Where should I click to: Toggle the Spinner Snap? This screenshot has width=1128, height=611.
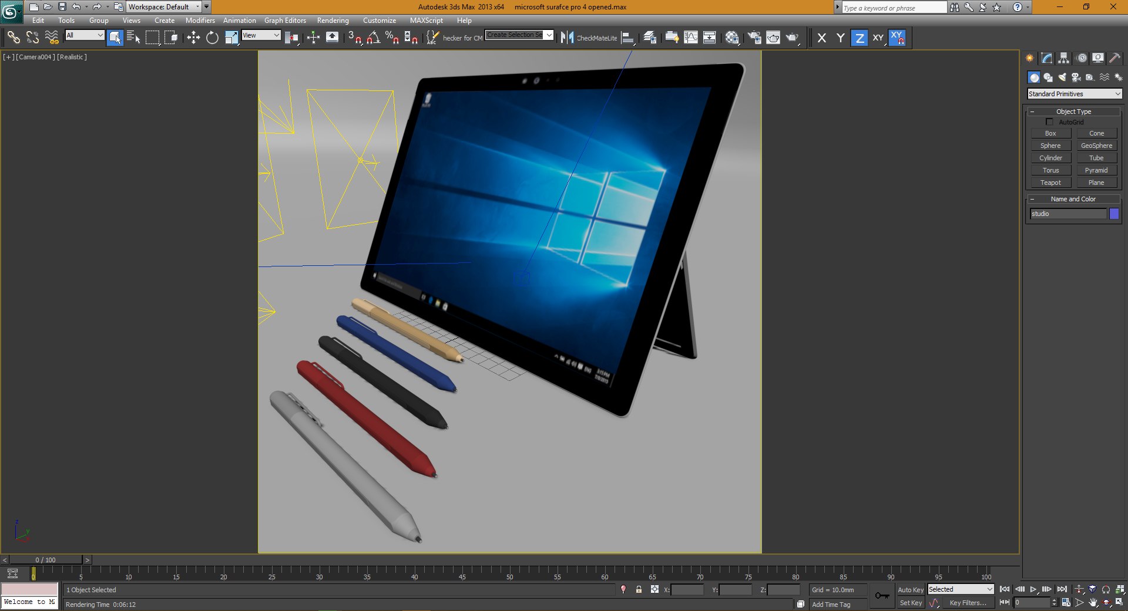pyautogui.click(x=411, y=38)
